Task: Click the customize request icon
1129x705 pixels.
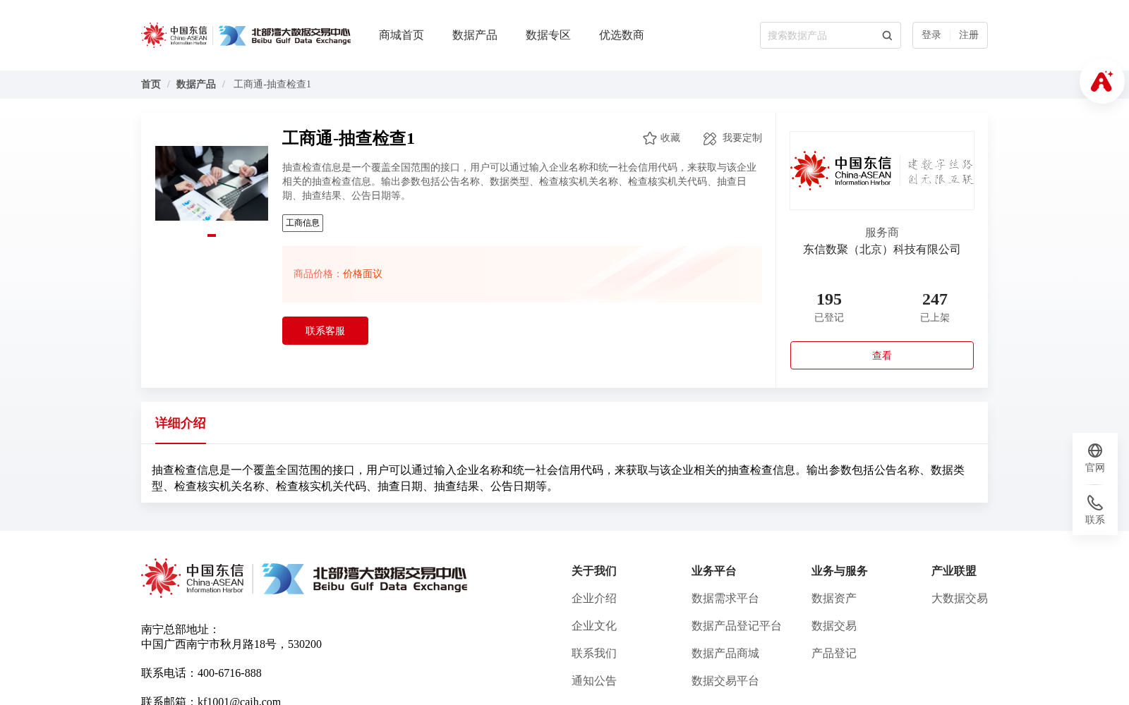Action: coord(710,138)
